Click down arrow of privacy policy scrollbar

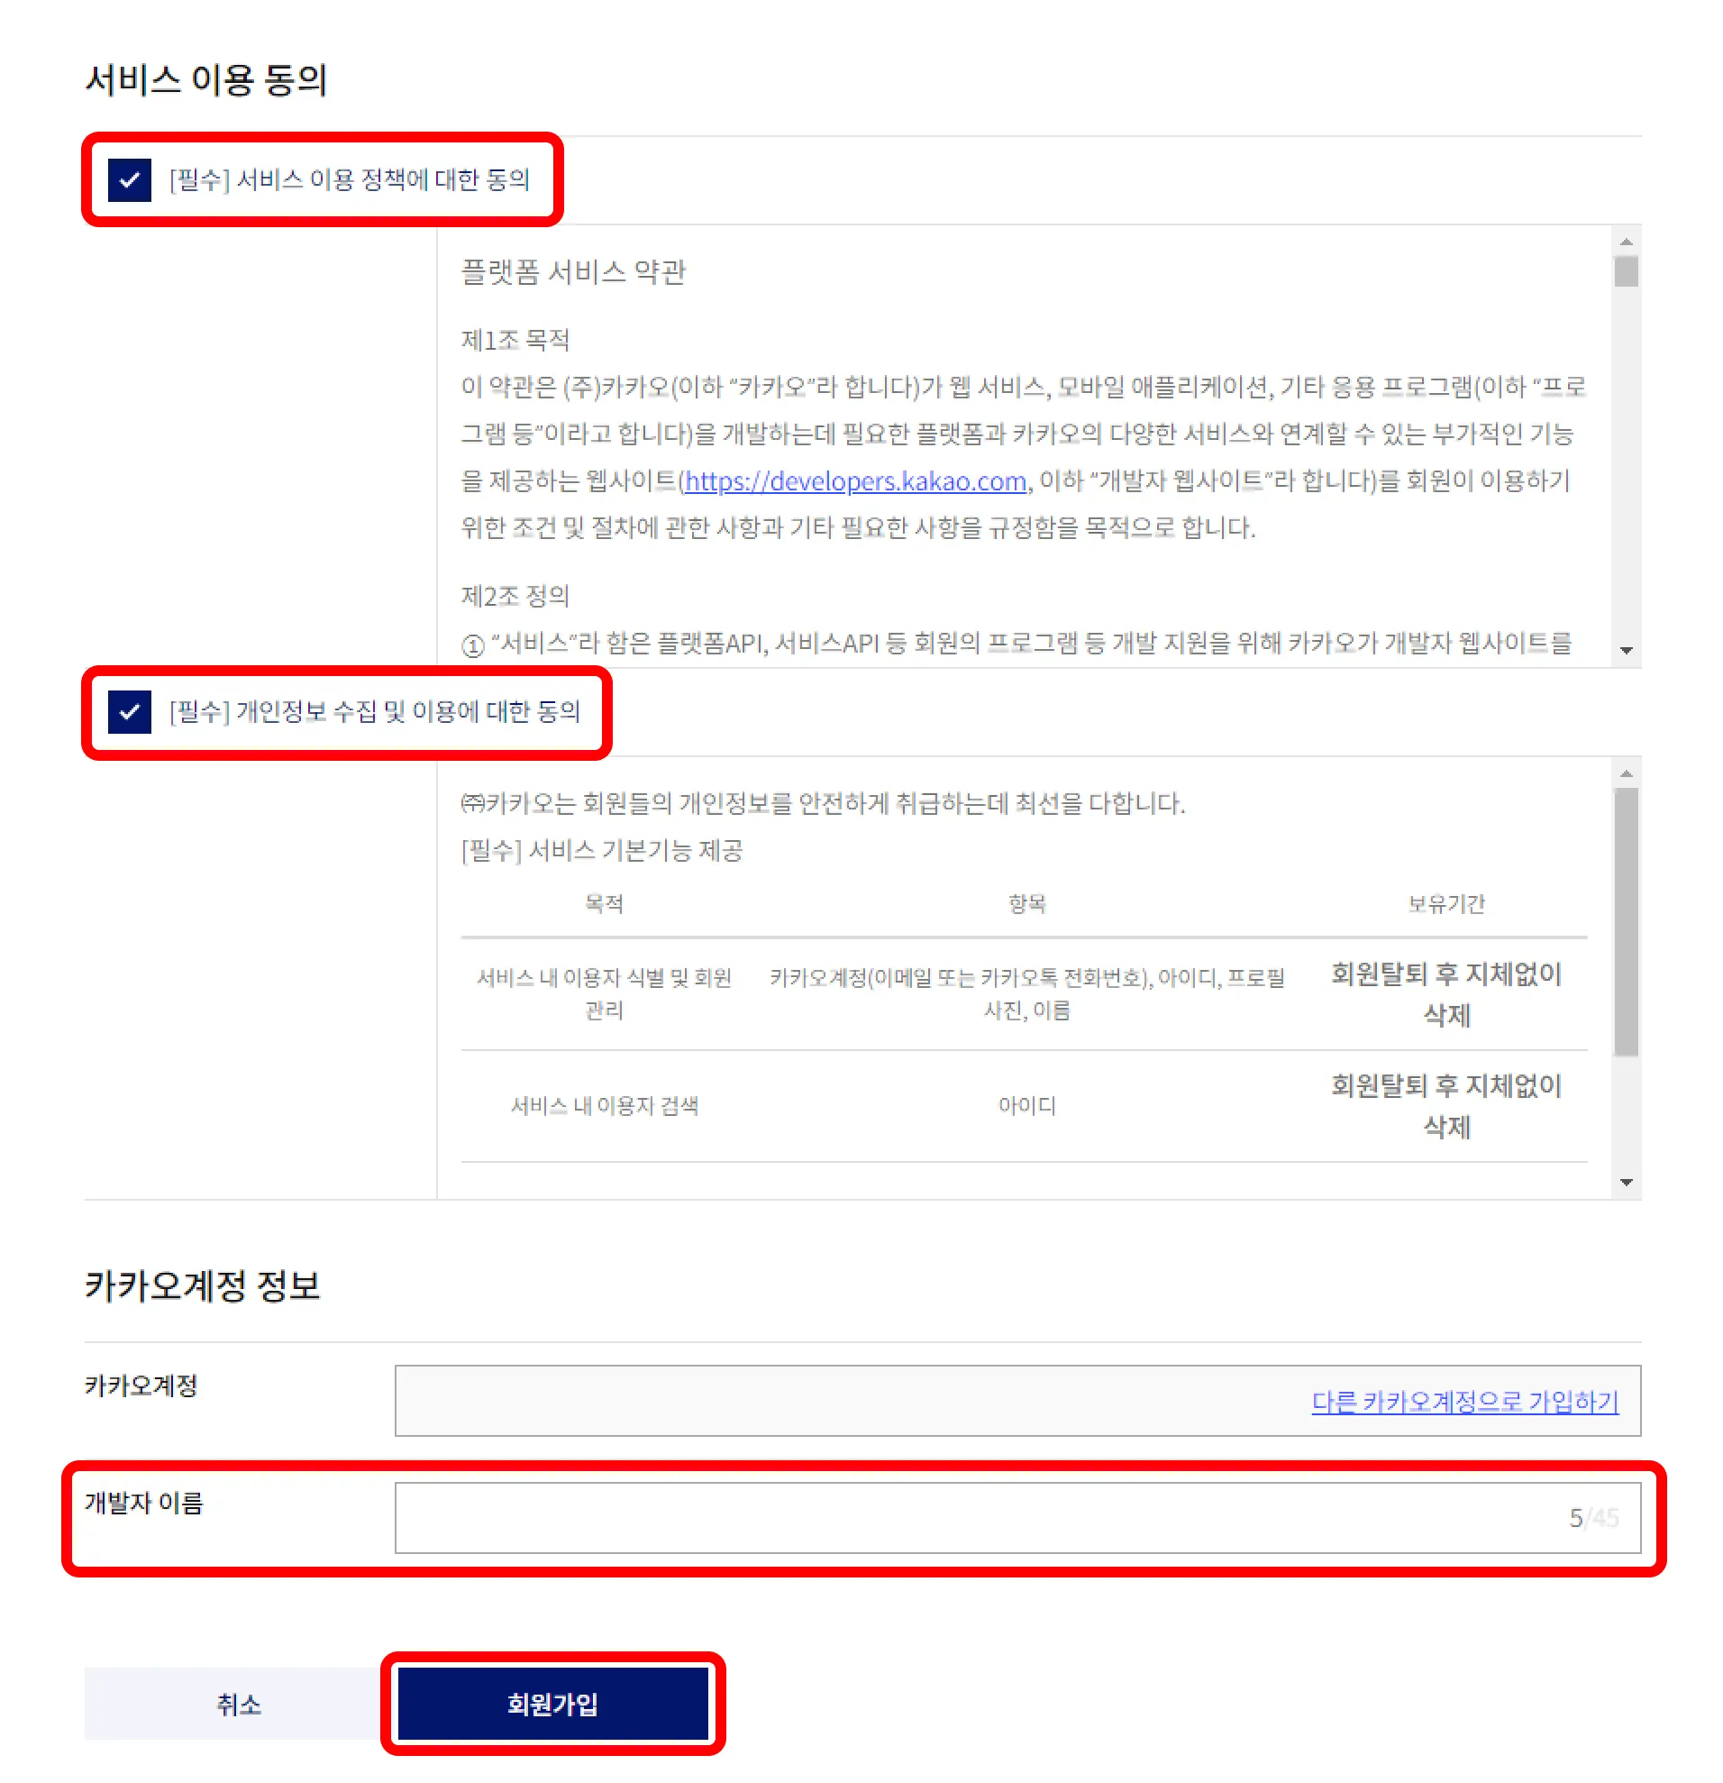click(x=1626, y=1182)
